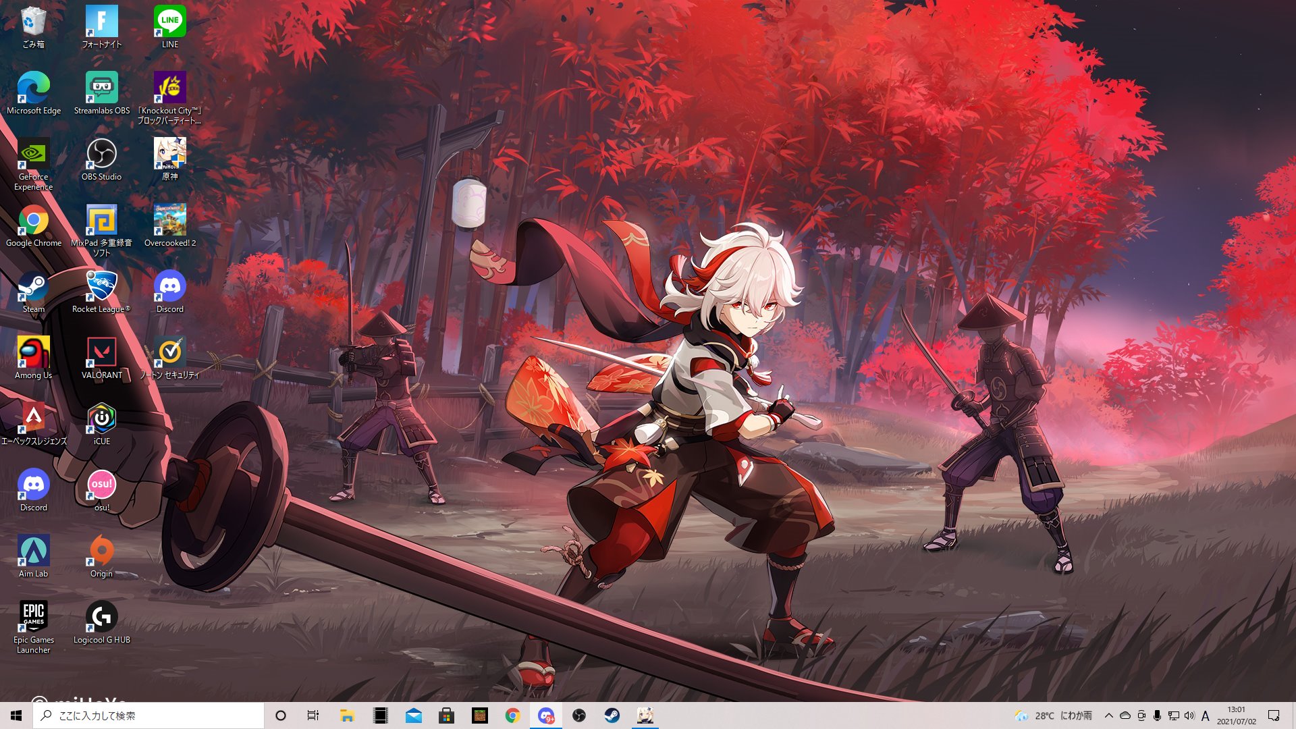Open Task View on the taskbar
1296x729 pixels.
[x=313, y=715]
